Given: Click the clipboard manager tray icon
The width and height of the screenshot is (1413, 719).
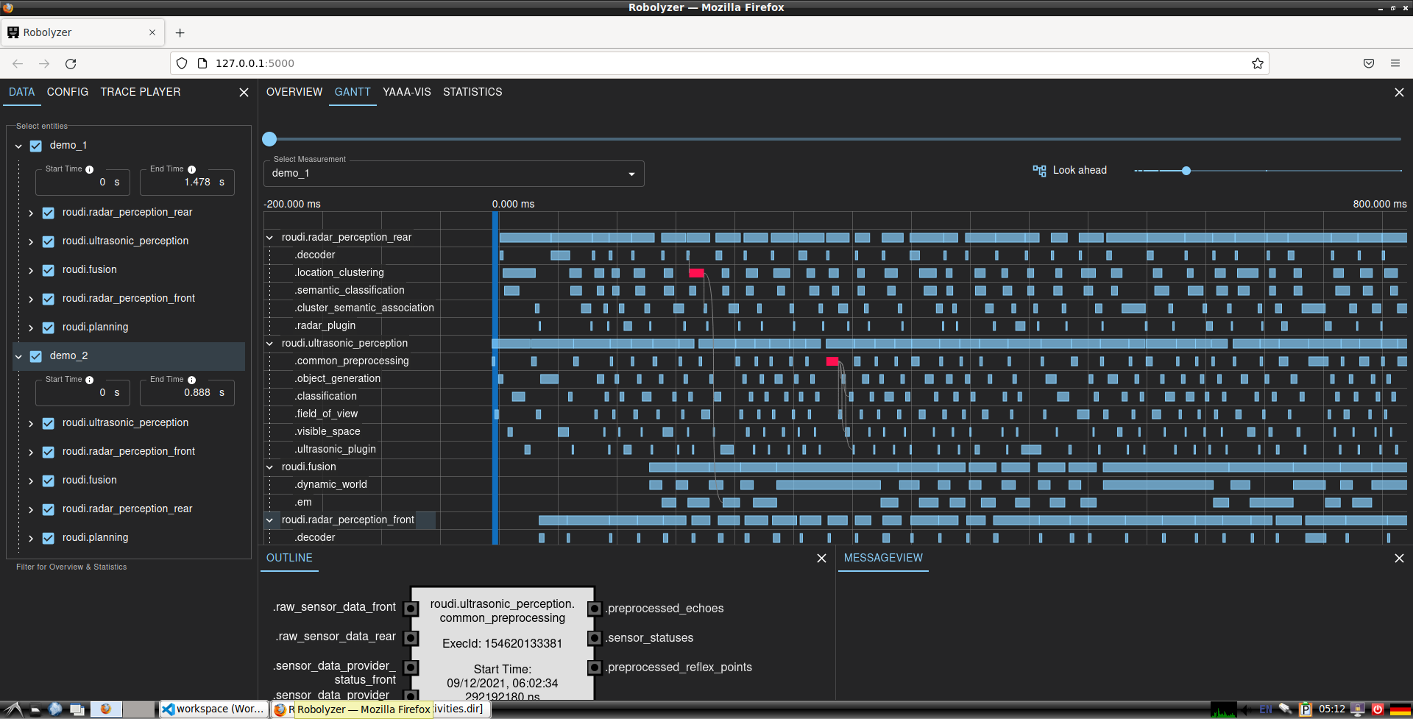Looking at the screenshot, I should pyautogui.click(x=1306, y=709).
